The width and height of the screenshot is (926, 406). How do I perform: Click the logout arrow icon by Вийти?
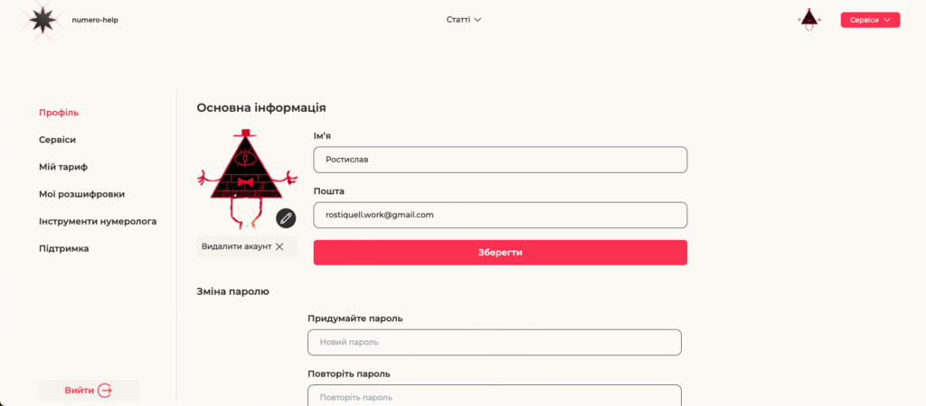click(x=105, y=390)
